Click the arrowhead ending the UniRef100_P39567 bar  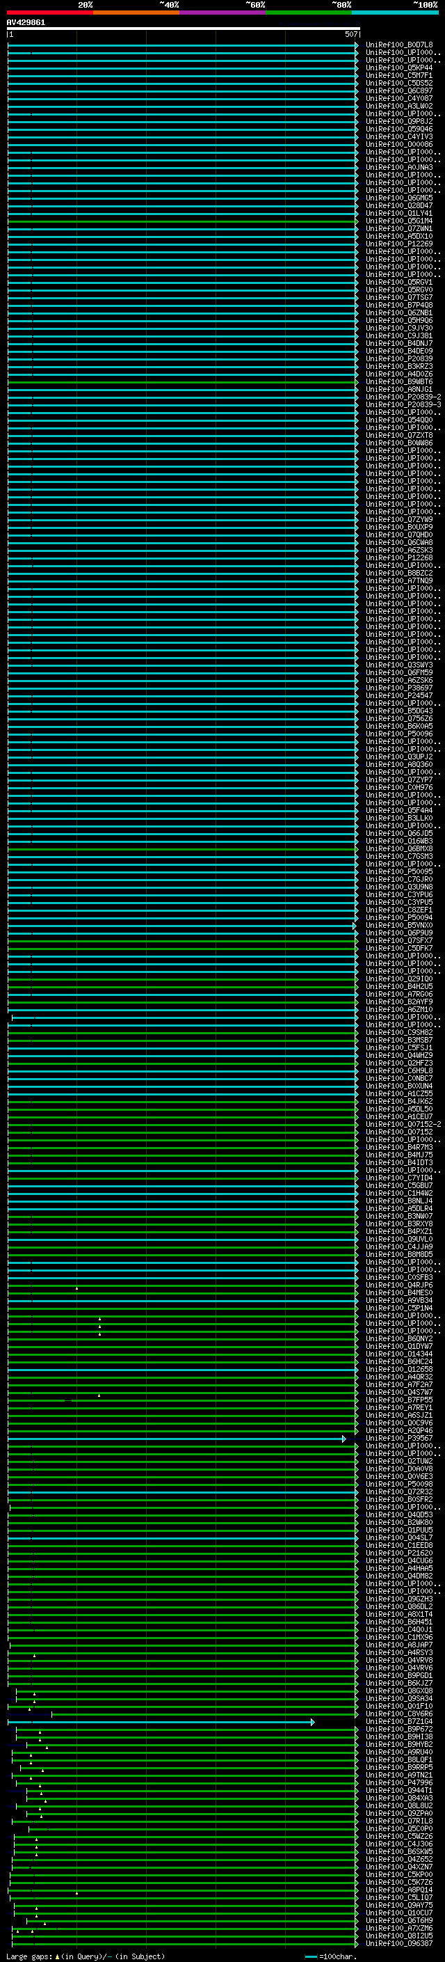coord(343,1439)
